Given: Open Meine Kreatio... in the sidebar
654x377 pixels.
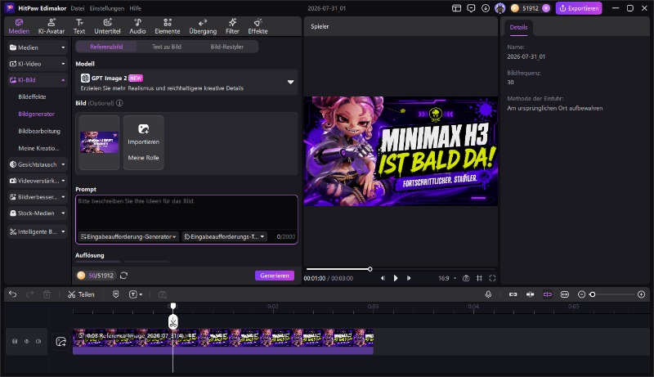Looking at the screenshot, I should tap(38, 148).
